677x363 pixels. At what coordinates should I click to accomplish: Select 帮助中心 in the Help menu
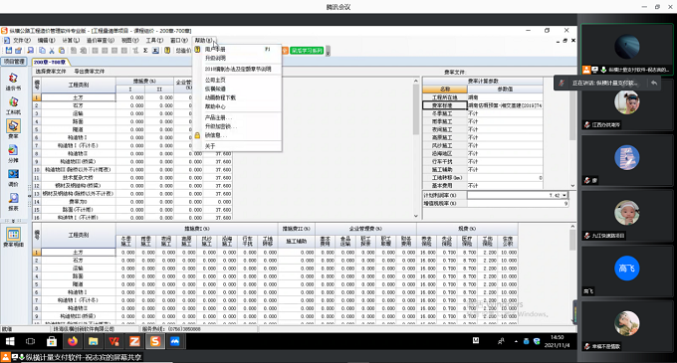pos(237,106)
